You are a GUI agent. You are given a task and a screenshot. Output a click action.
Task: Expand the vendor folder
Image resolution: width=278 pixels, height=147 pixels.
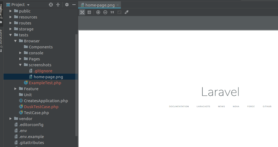click(x=10, y=118)
